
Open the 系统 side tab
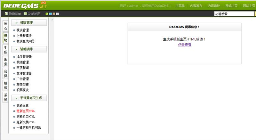[5, 97]
